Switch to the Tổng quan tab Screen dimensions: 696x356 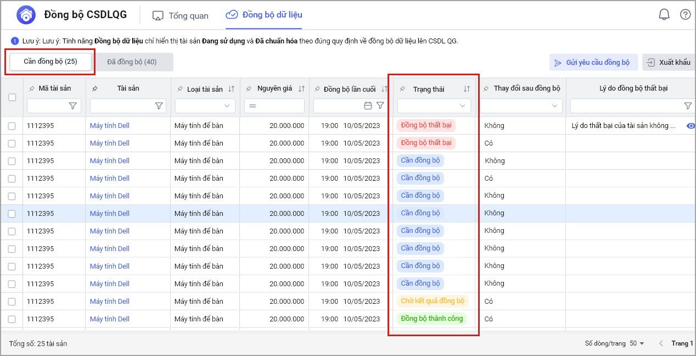(181, 15)
